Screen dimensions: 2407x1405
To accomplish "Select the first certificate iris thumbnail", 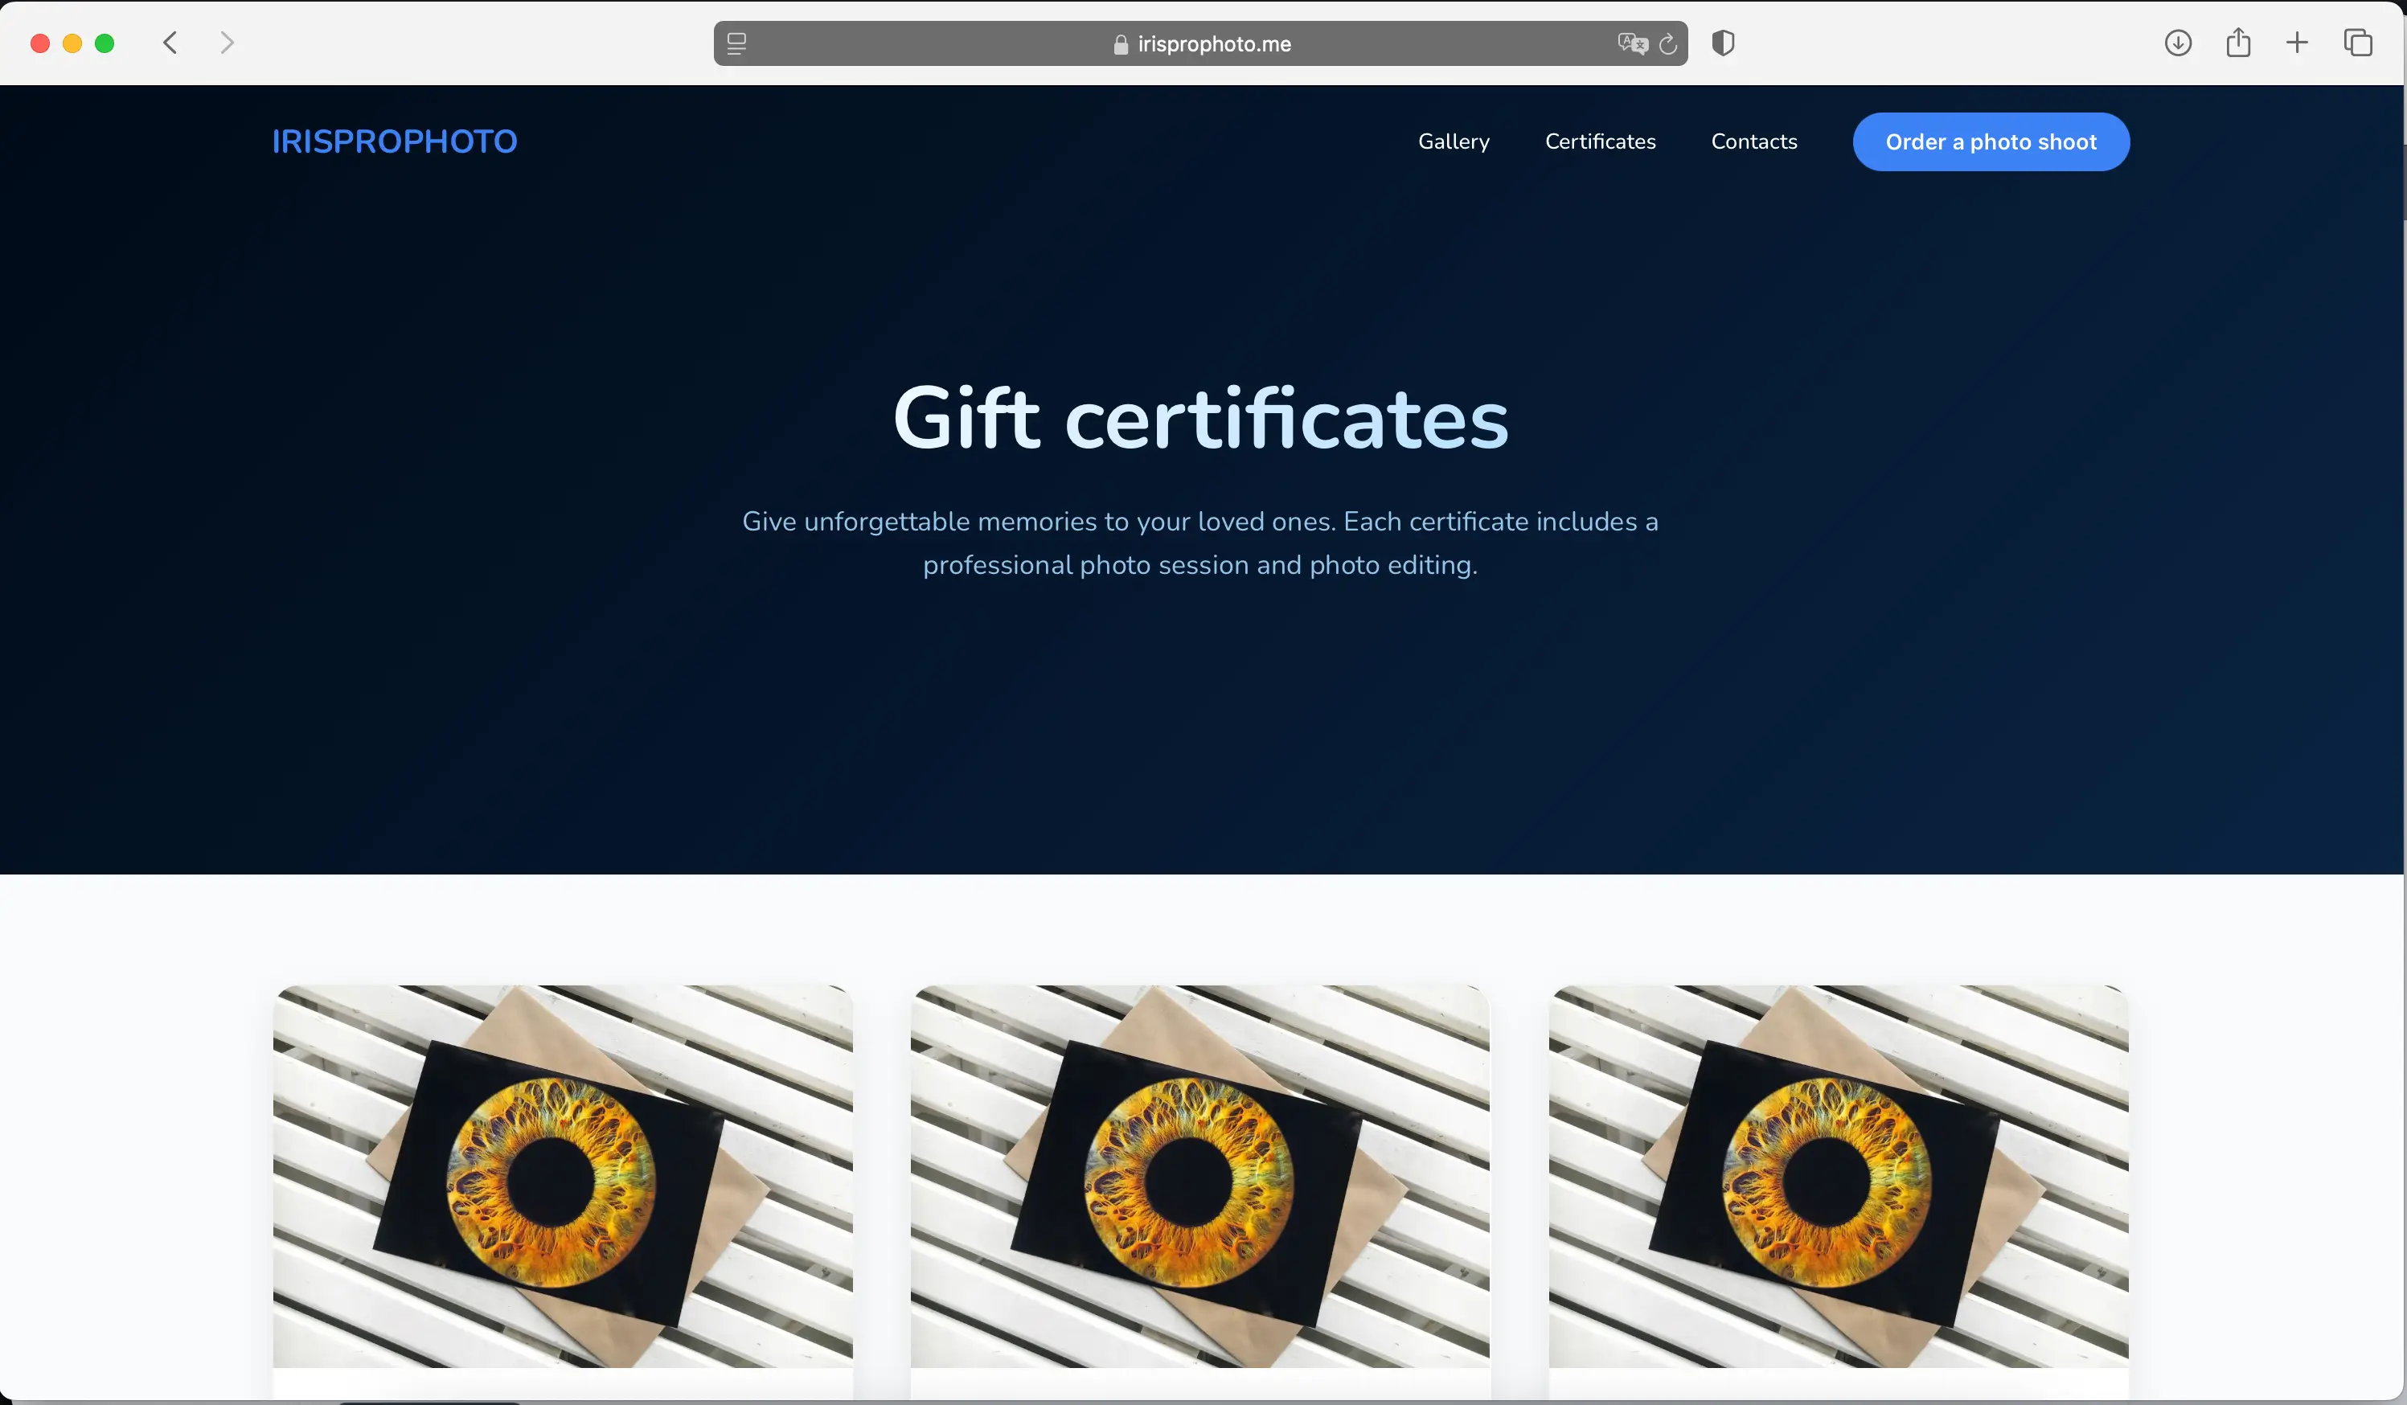I will click(563, 1177).
